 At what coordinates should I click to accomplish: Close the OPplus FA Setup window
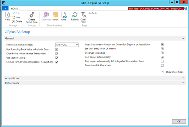point(184,2)
